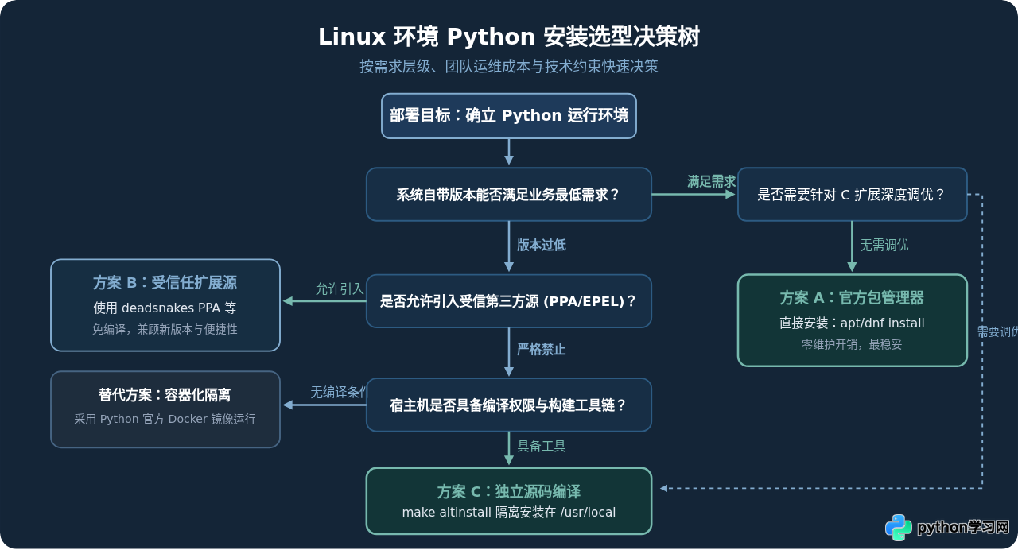Click the '允许引入' arrow label
The width and height of the screenshot is (1018, 550).
pos(340,289)
